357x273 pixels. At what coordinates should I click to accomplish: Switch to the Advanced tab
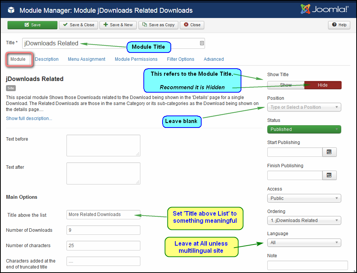click(214, 59)
